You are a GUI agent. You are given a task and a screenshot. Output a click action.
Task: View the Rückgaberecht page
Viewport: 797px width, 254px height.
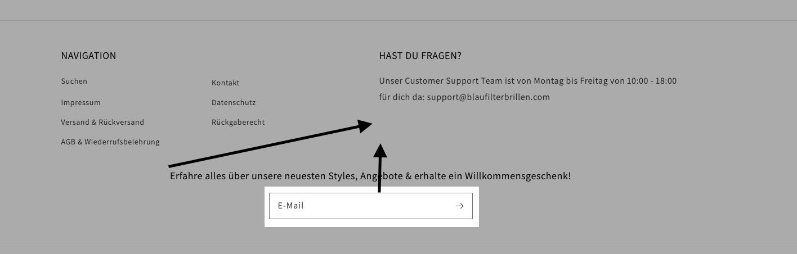[238, 123]
